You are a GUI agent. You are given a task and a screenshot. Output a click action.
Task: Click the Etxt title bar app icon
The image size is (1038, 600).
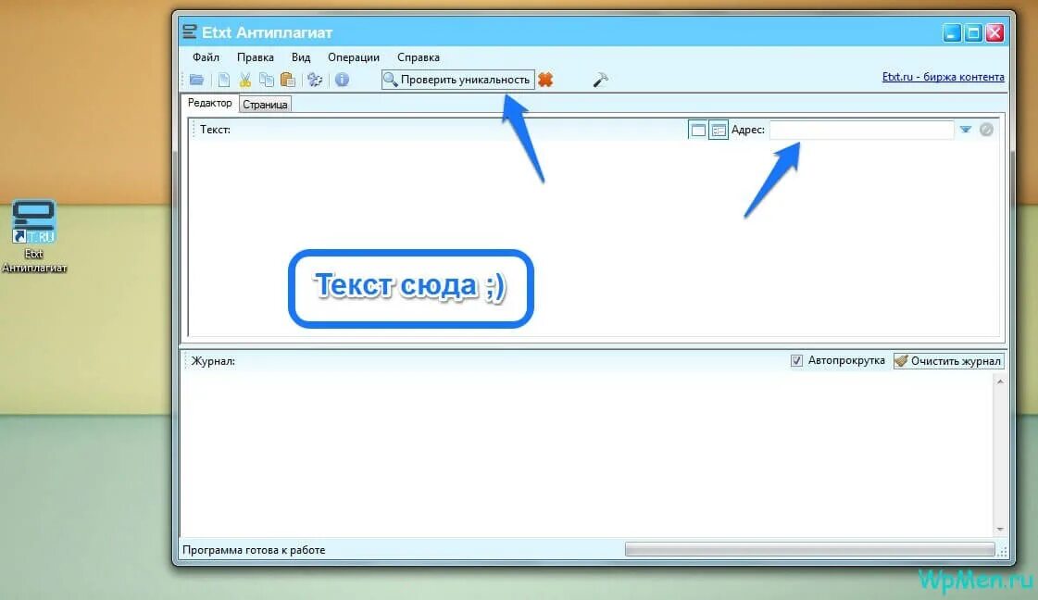(x=189, y=31)
